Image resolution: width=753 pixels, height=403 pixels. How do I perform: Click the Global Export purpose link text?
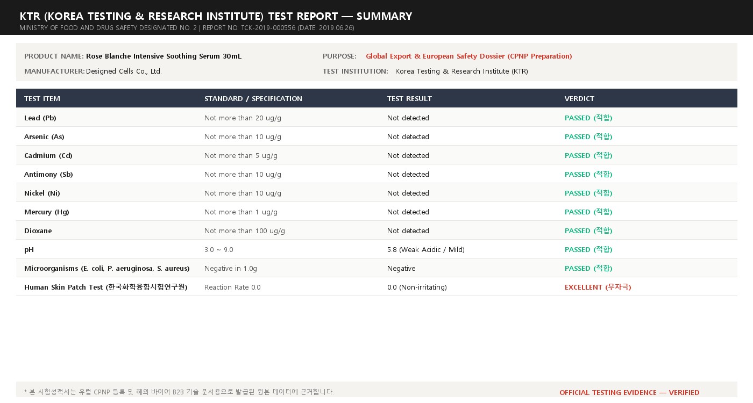click(x=469, y=56)
